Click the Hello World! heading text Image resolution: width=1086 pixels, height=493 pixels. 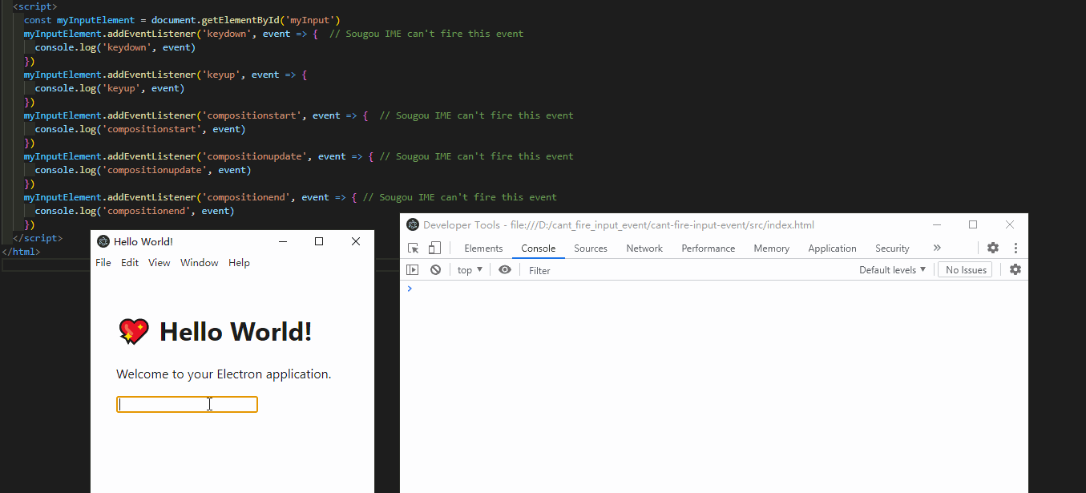pos(236,332)
